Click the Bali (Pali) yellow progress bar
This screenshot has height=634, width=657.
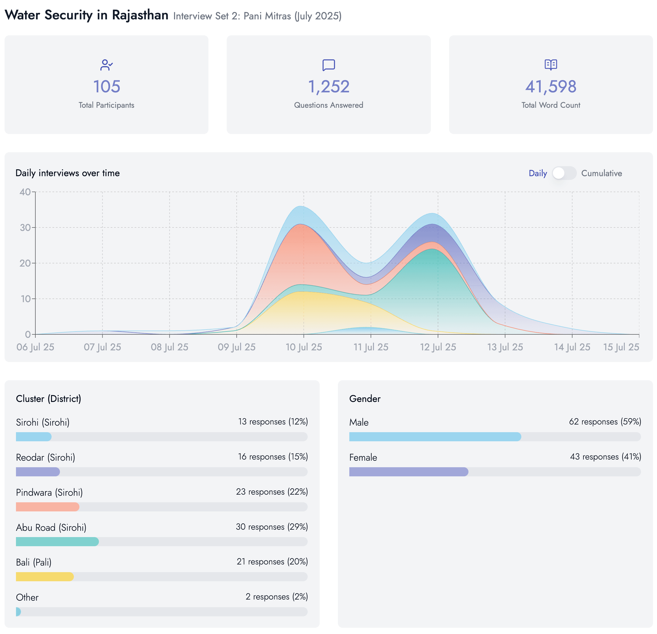162,577
